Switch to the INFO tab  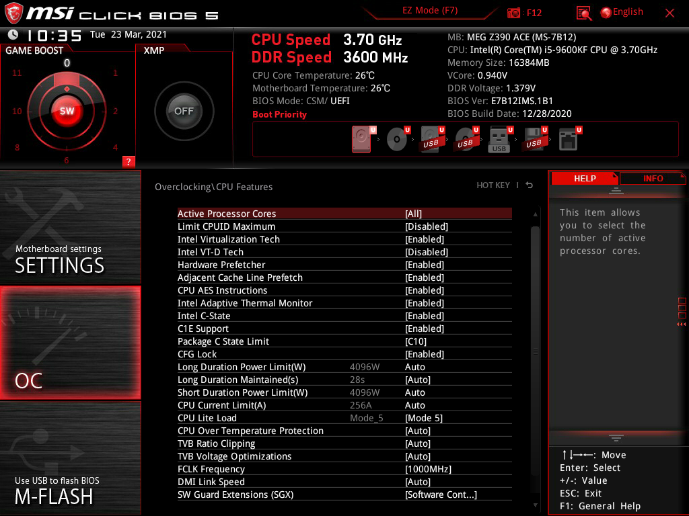[652, 178]
